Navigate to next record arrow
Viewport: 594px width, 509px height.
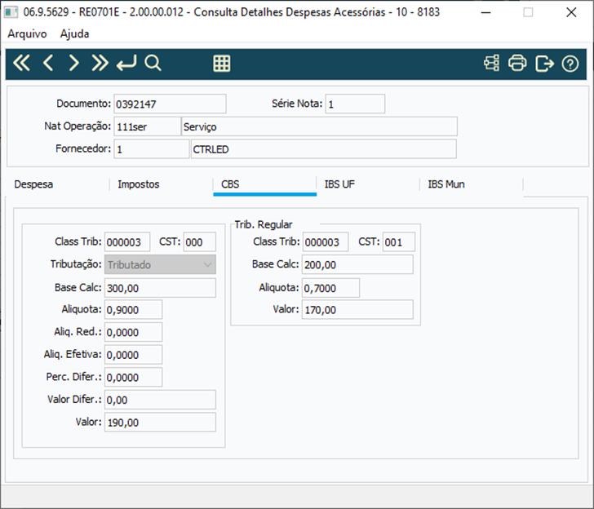(x=74, y=63)
